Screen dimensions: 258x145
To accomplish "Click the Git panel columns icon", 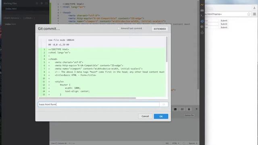I will (182, 109).
